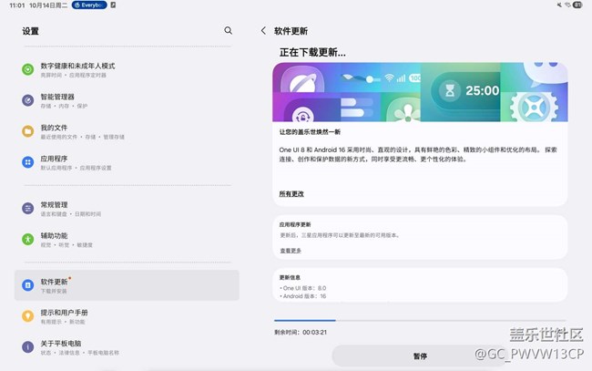Open the 所有更改 link

[291, 194]
